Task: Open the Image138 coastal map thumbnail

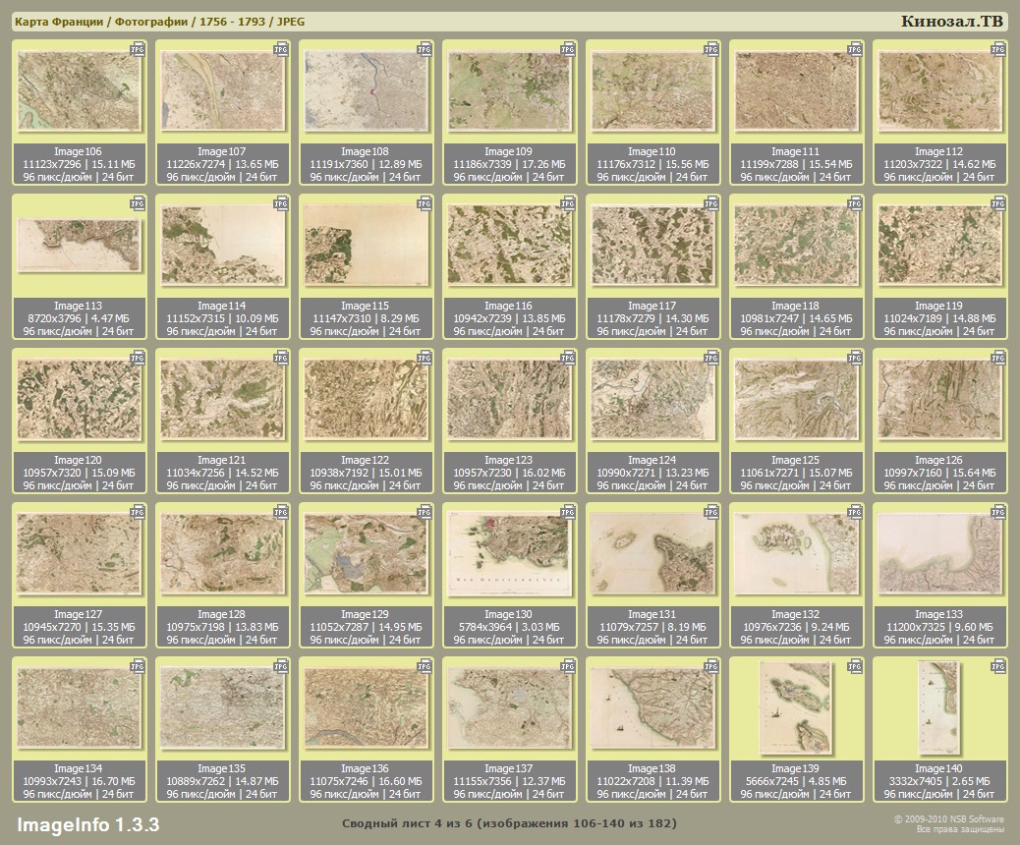Action: [652, 709]
